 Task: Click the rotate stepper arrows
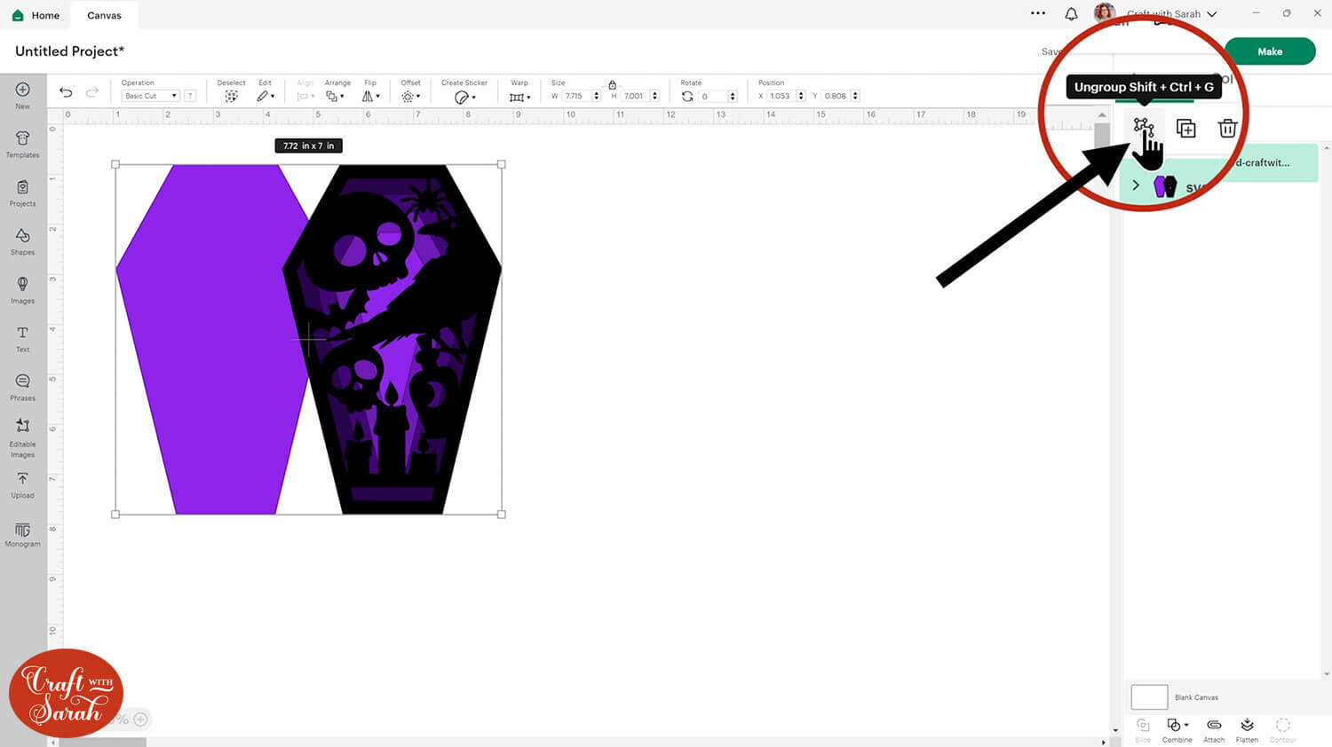[733, 96]
